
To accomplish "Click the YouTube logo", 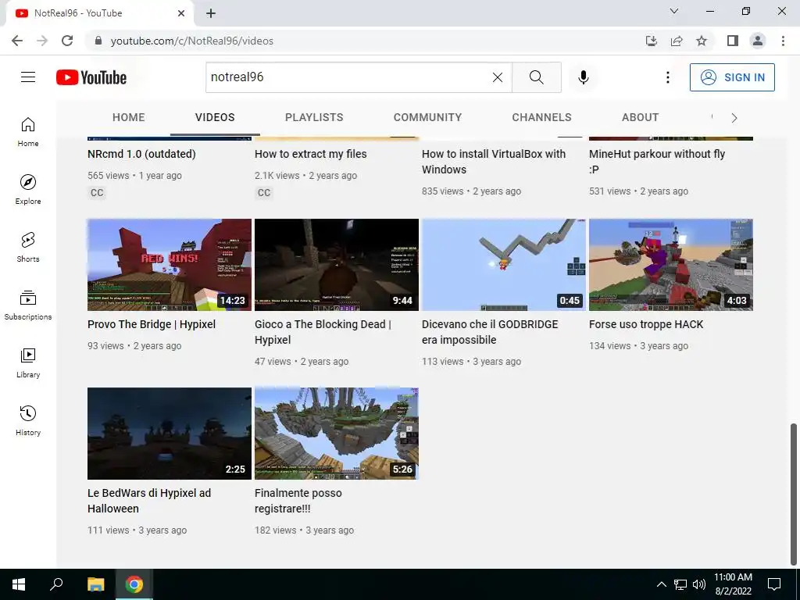I will click(91, 77).
